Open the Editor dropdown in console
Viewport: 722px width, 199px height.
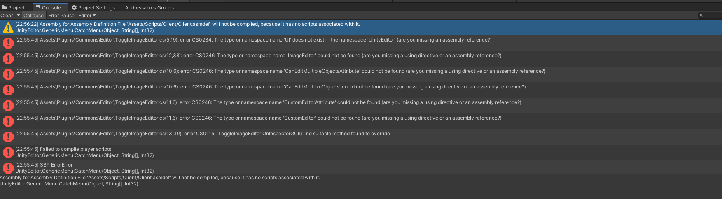point(87,16)
